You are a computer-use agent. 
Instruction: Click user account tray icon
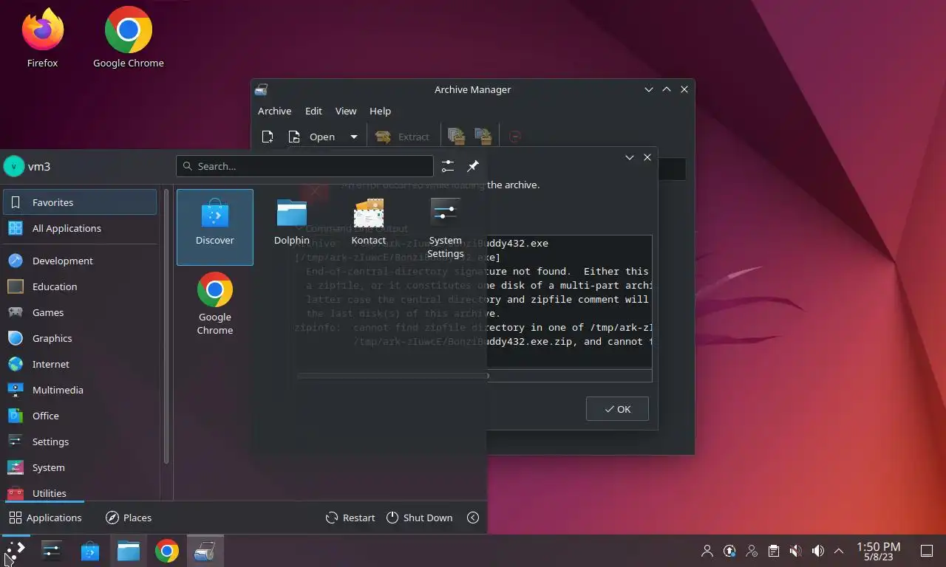point(707,551)
